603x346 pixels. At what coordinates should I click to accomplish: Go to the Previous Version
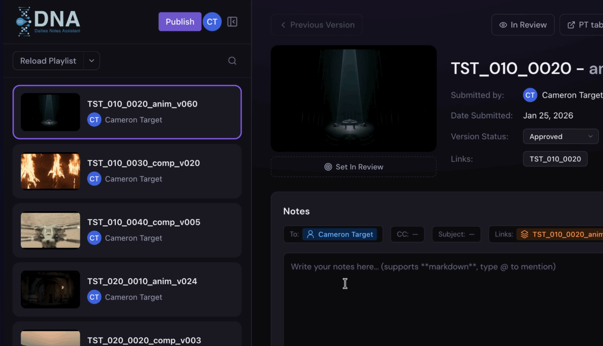tap(317, 25)
